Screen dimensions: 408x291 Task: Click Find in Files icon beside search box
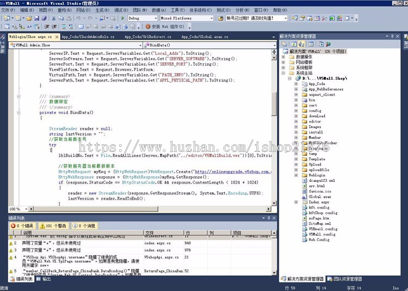(221, 18)
